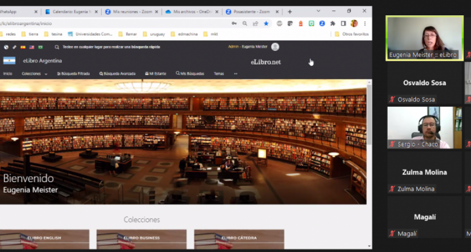This screenshot has width=471, height=252.
Task: Toggle the browser side panel icon
Action: tap(343, 24)
